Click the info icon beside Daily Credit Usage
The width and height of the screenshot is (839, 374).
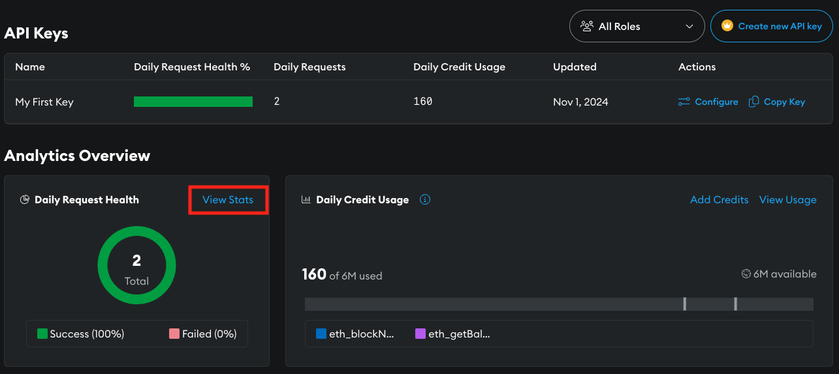click(425, 199)
